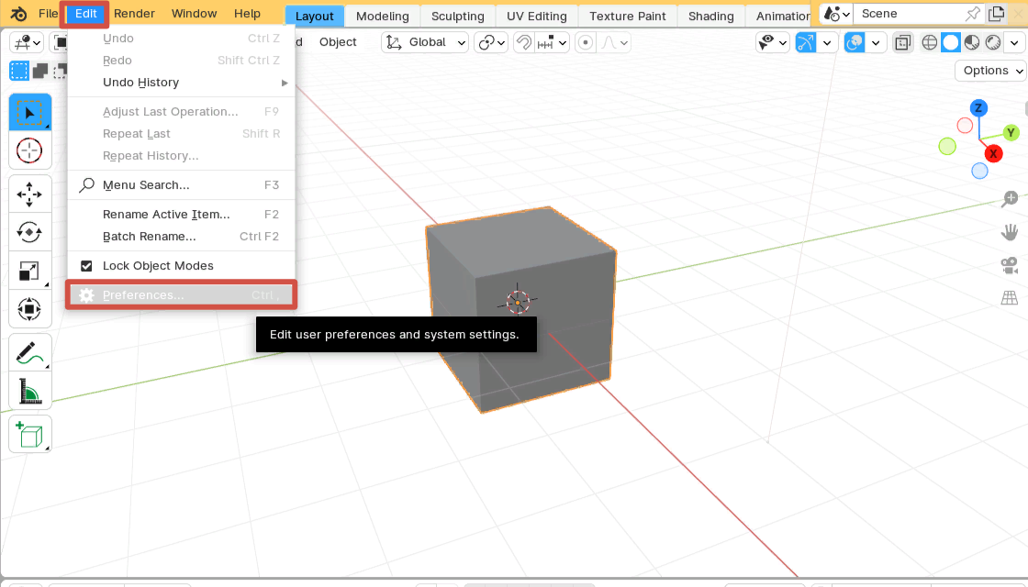1028x587 pixels.
Task: Select the Scale tool
Action: point(29,271)
